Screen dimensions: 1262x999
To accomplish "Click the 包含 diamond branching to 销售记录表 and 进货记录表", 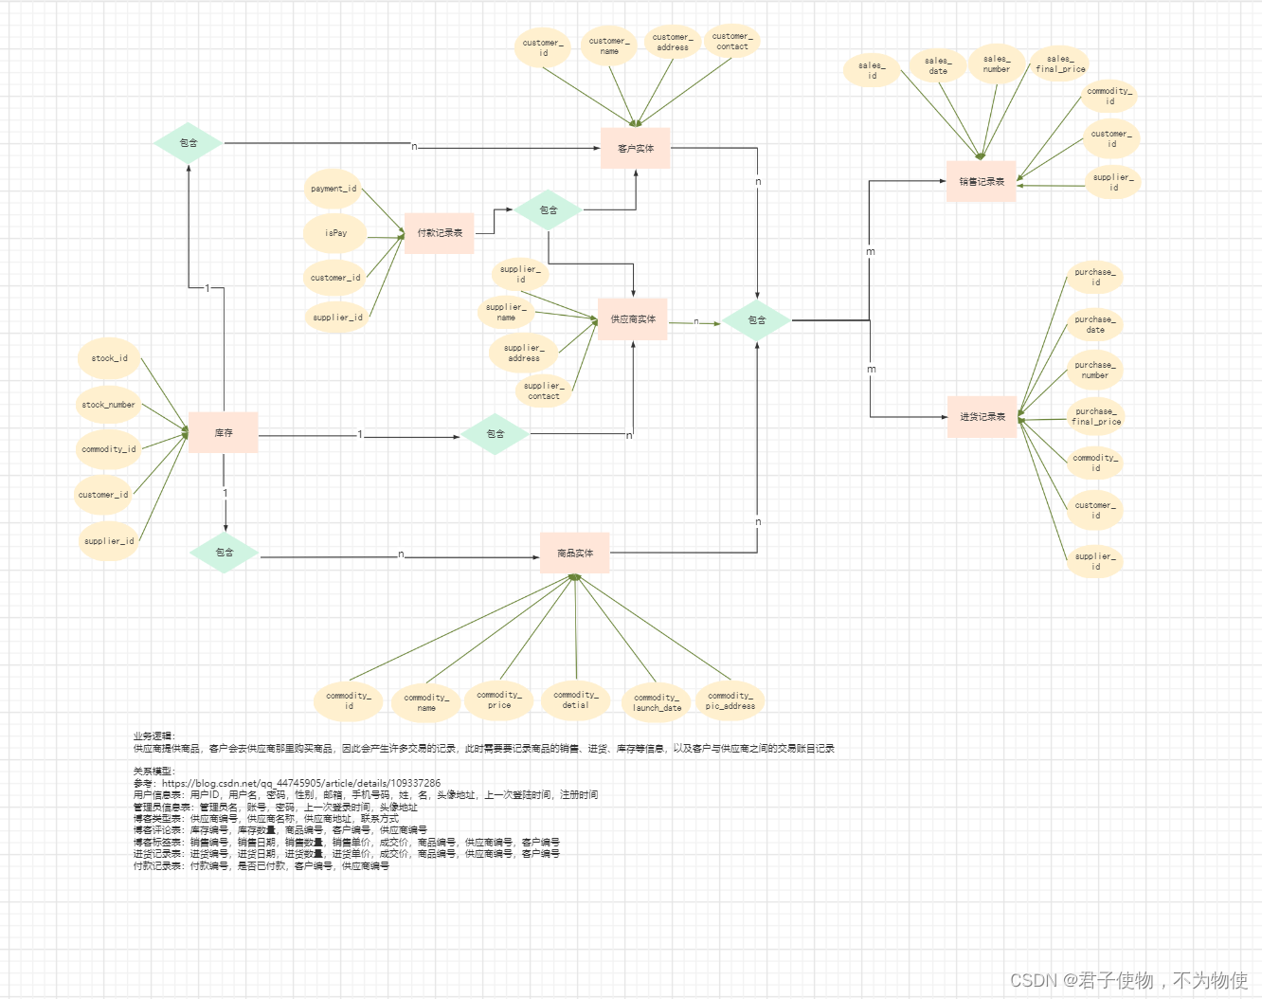I will (757, 320).
